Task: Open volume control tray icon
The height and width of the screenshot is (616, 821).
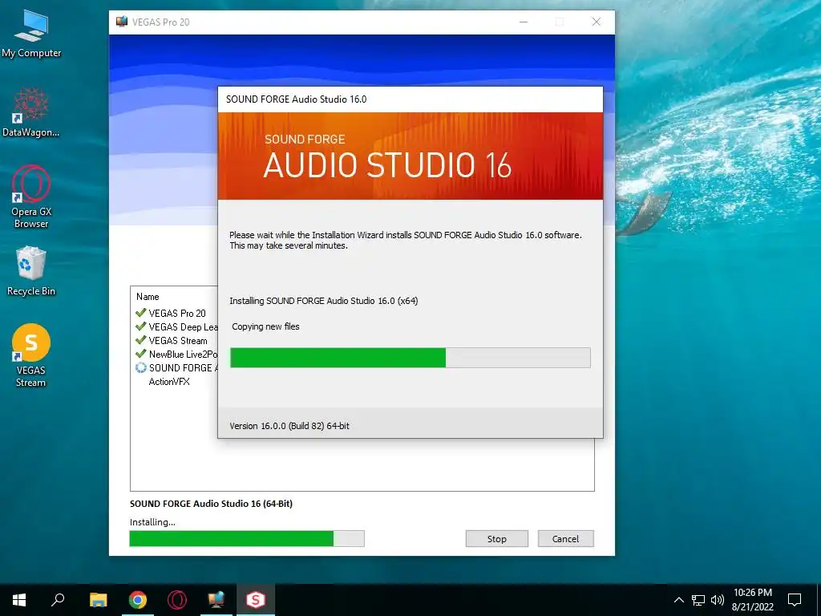Action: [x=718, y=600]
